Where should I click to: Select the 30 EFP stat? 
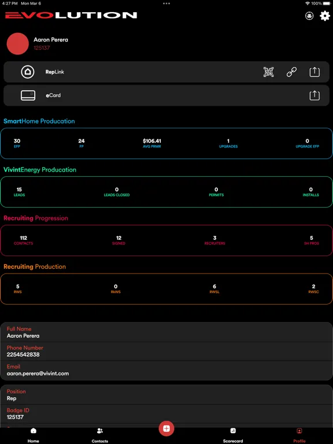pos(17,143)
